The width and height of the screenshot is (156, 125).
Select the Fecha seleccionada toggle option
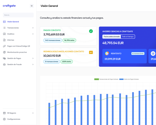(112, 37)
